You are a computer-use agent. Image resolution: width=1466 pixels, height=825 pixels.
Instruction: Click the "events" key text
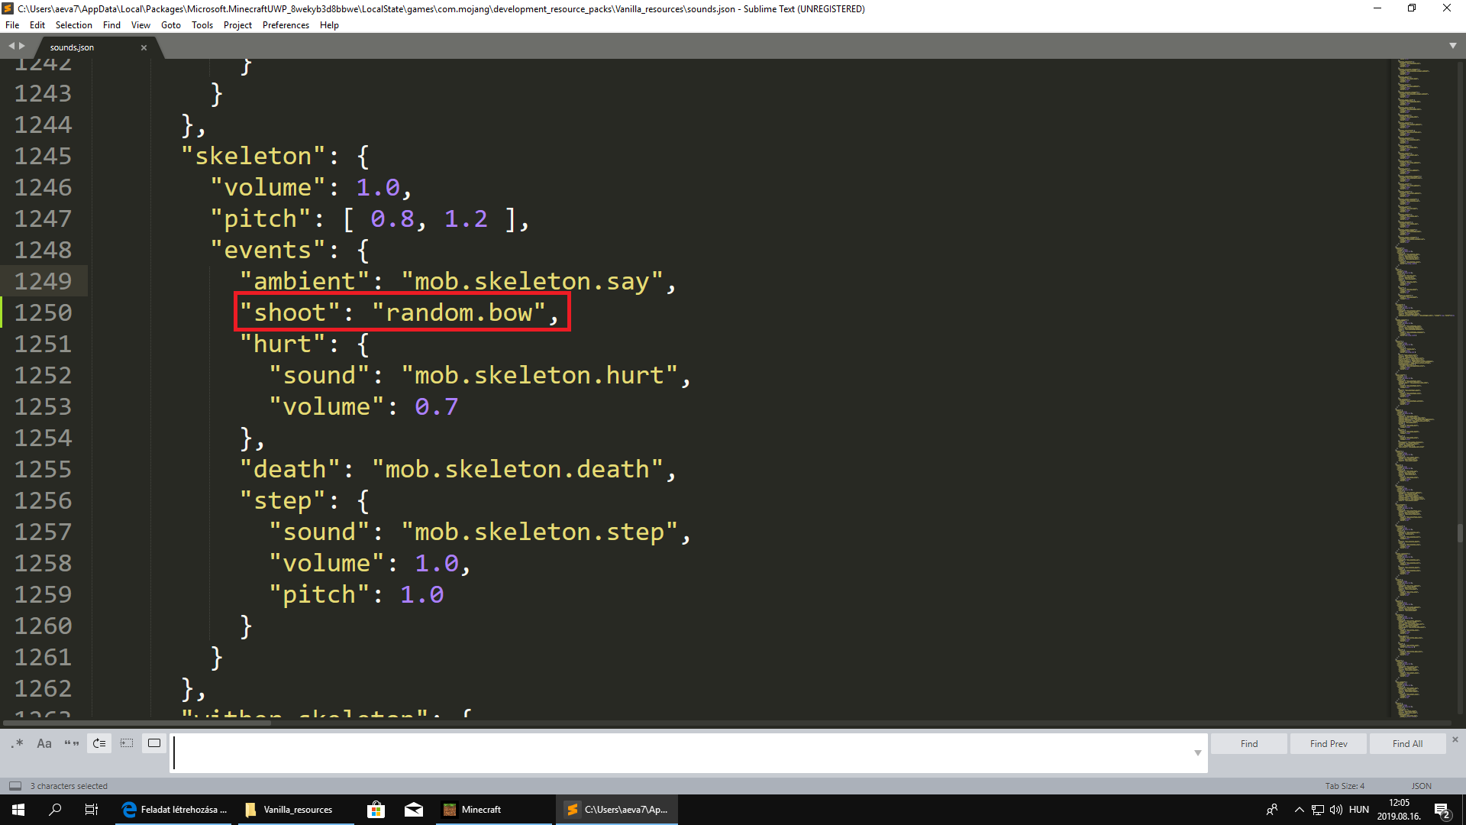[268, 250]
